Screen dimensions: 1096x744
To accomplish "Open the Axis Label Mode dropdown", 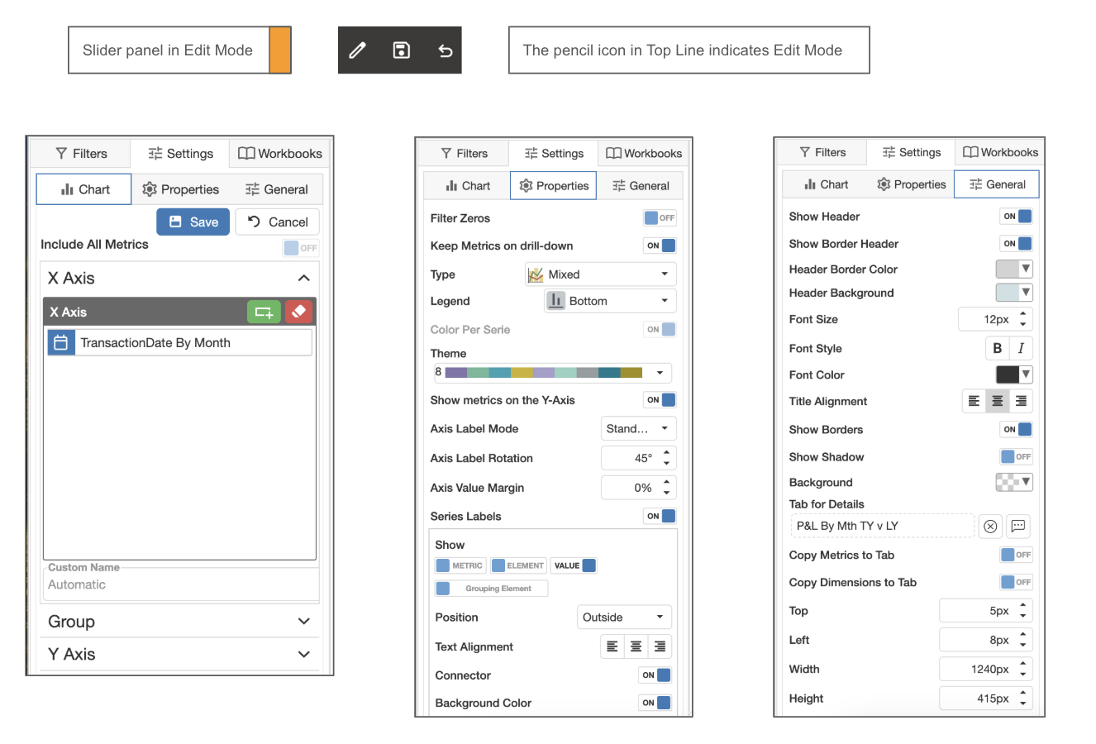I will point(638,428).
